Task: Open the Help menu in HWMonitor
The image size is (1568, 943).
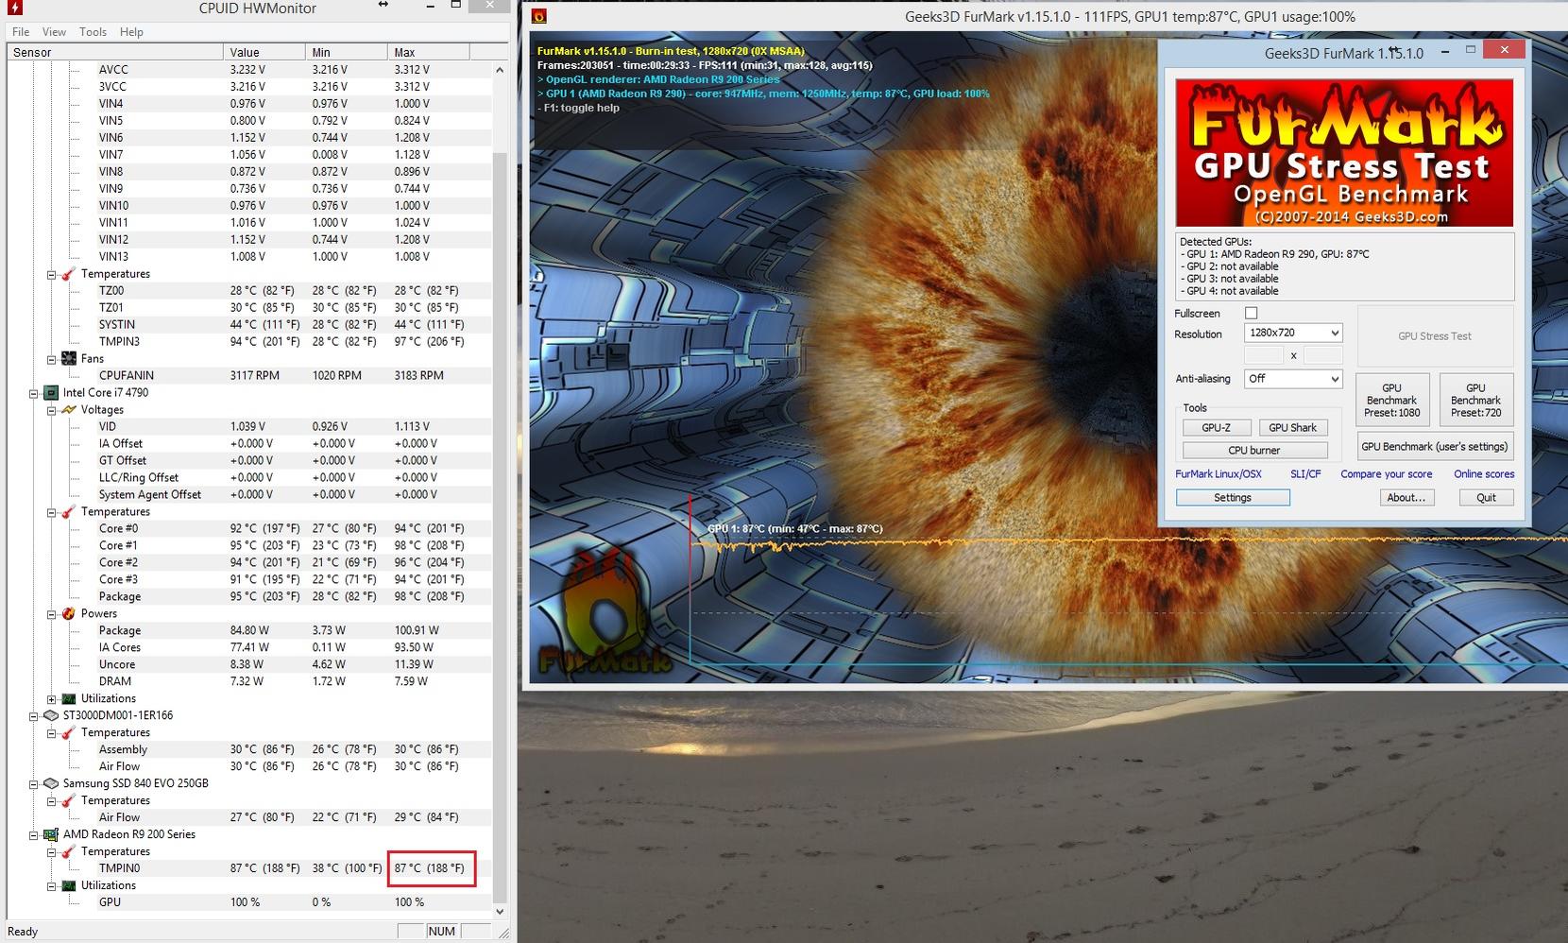Action: 131,32
